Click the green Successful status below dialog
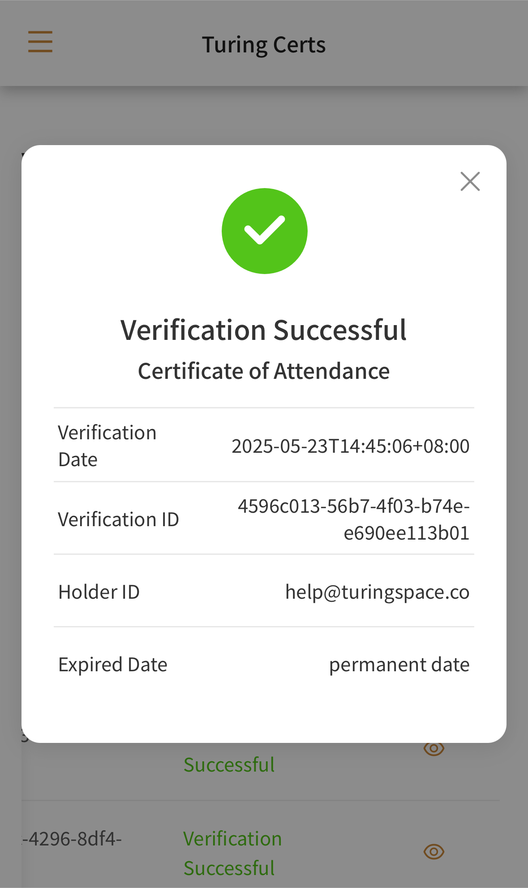 (x=229, y=765)
